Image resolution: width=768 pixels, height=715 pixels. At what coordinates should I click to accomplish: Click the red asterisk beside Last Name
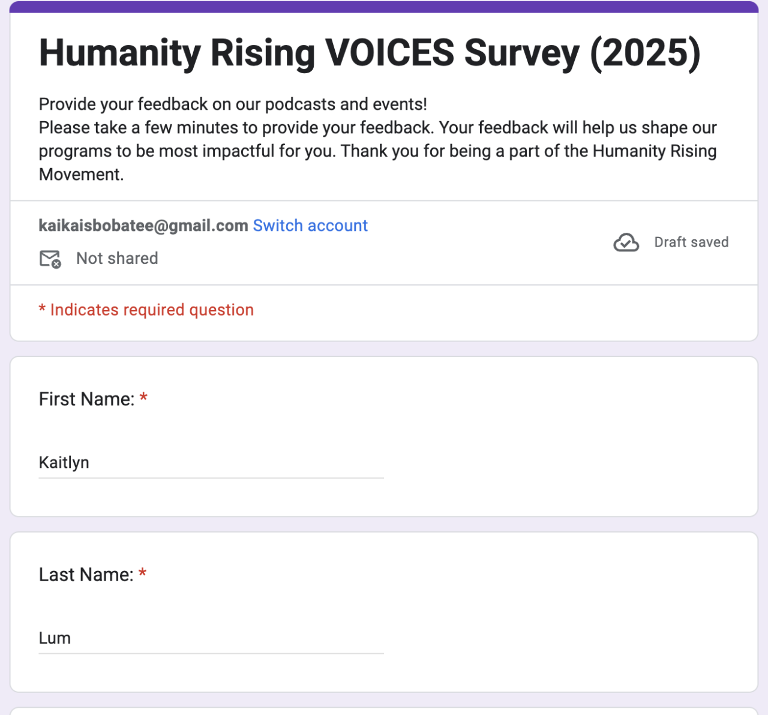point(142,573)
